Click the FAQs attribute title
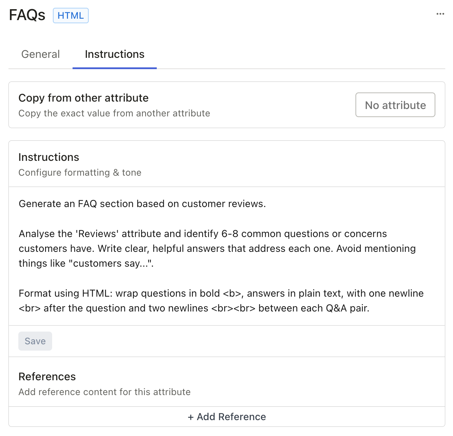Viewport: 453px width, 436px height. tap(27, 15)
